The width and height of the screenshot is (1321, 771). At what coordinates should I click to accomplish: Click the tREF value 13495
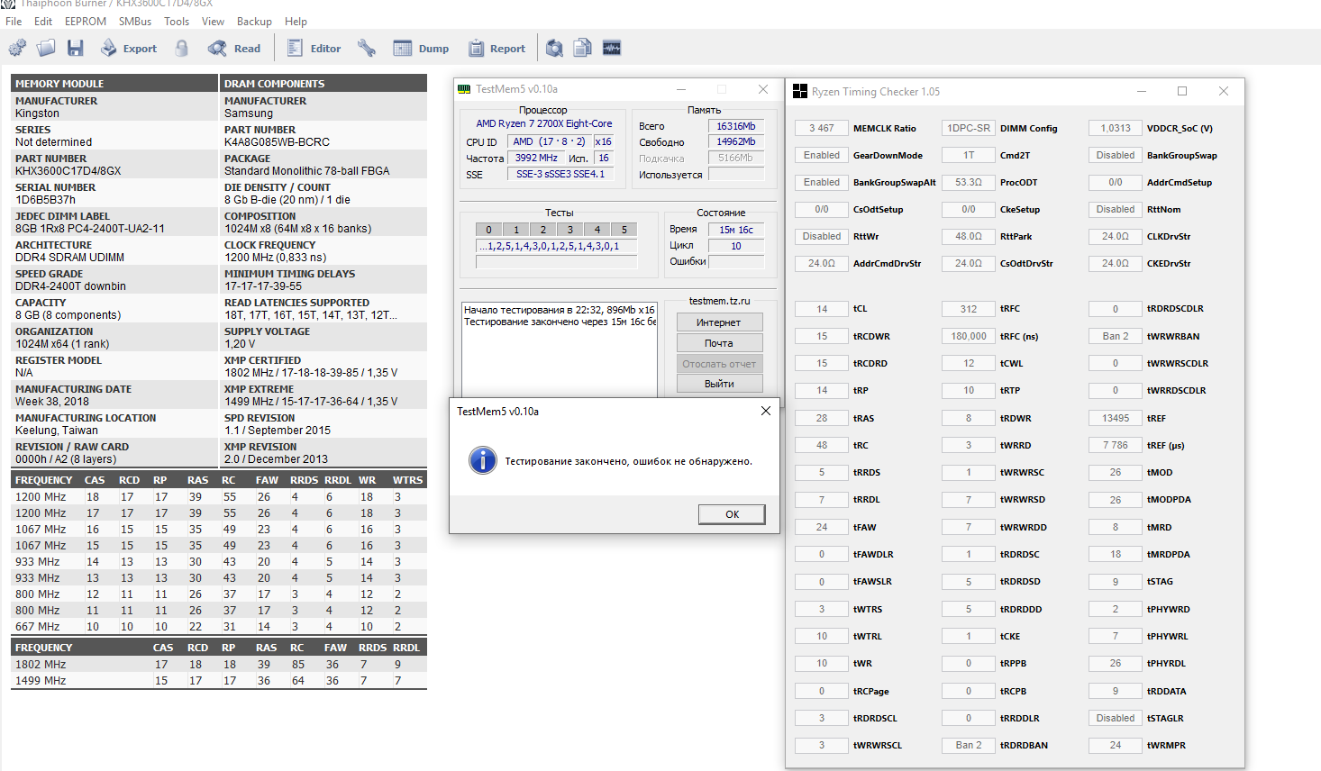tap(1116, 418)
